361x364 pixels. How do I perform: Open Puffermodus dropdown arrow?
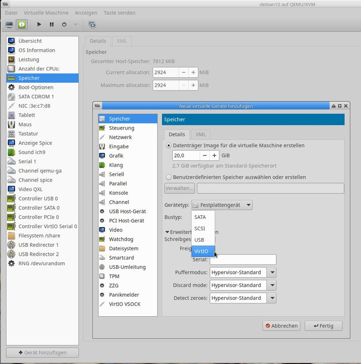pyautogui.click(x=272, y=272)
